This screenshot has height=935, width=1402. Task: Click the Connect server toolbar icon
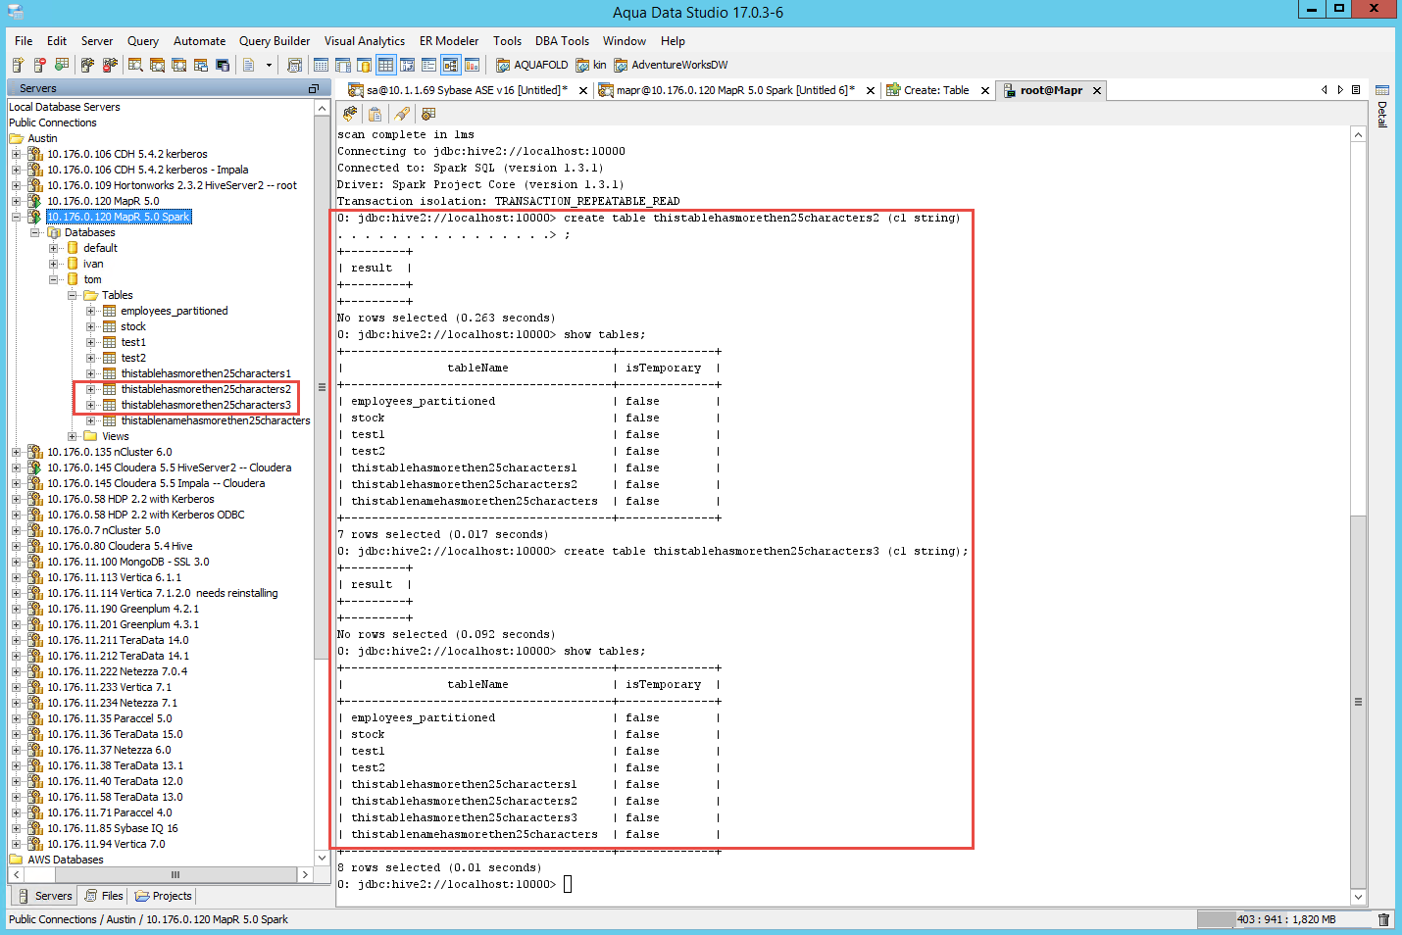[x=87, y=65]
